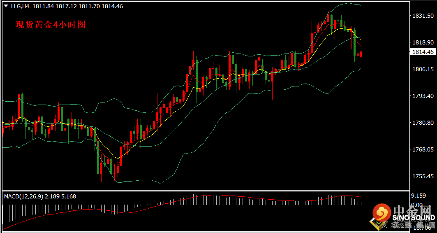Click the 1755.45 price axis label
Viewport: 437px width, 233px height.
pos(423,176)
